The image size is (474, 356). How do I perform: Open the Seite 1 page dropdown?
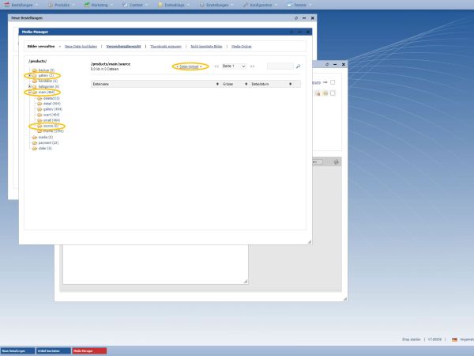click(234, 66)
